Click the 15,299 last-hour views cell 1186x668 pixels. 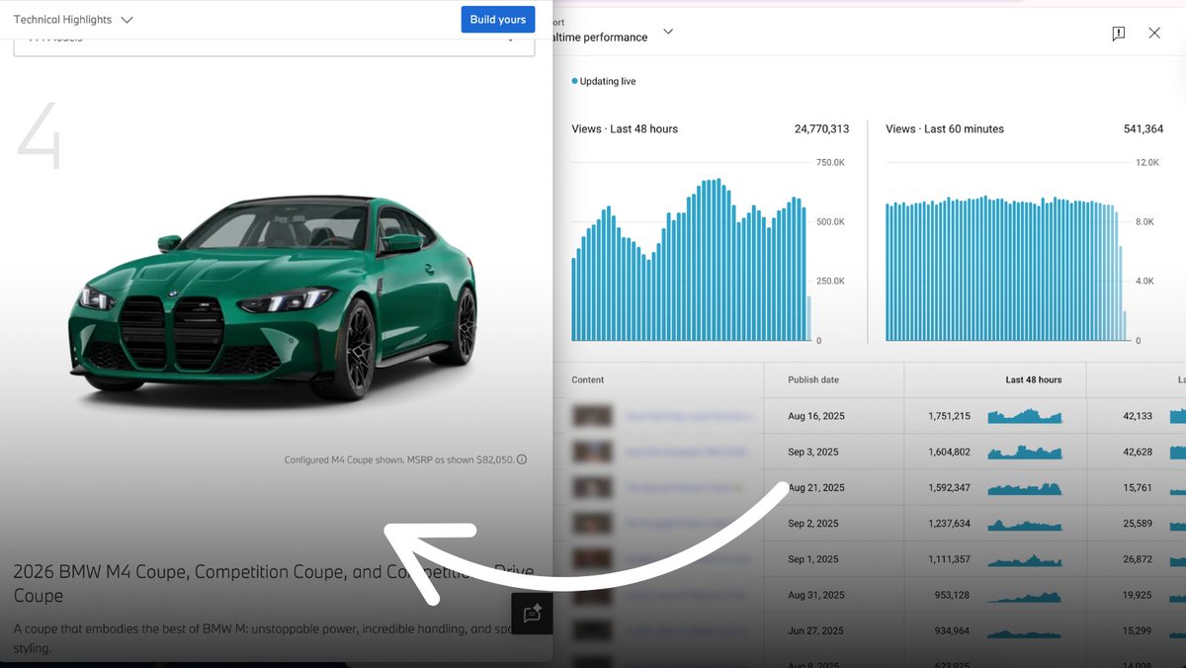(x=1138, y=630)
